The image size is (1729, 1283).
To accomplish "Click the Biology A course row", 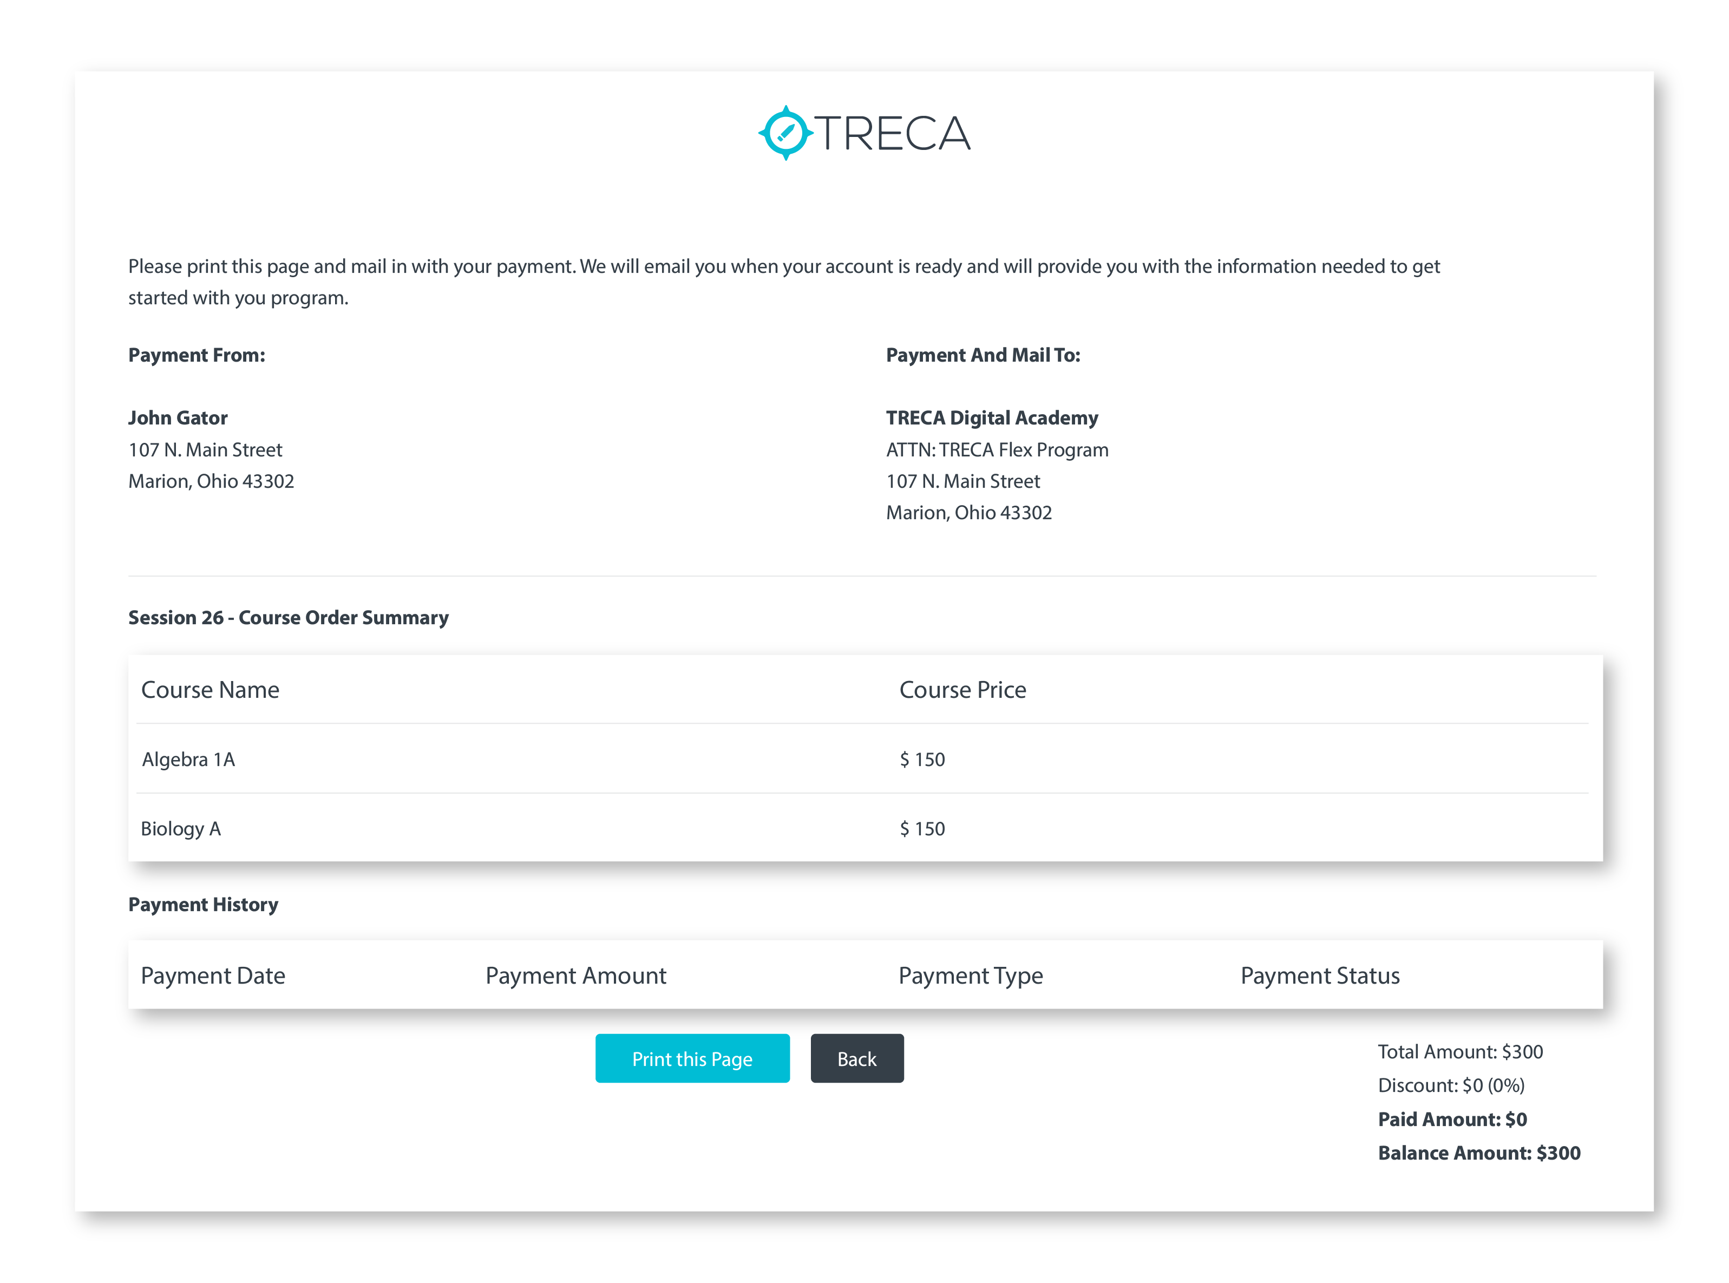I will pyautogui.click(x=180, y=829).
